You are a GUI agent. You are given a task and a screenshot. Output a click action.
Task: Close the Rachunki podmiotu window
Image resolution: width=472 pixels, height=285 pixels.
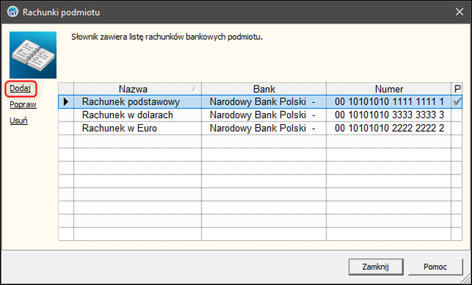[460, 12]
